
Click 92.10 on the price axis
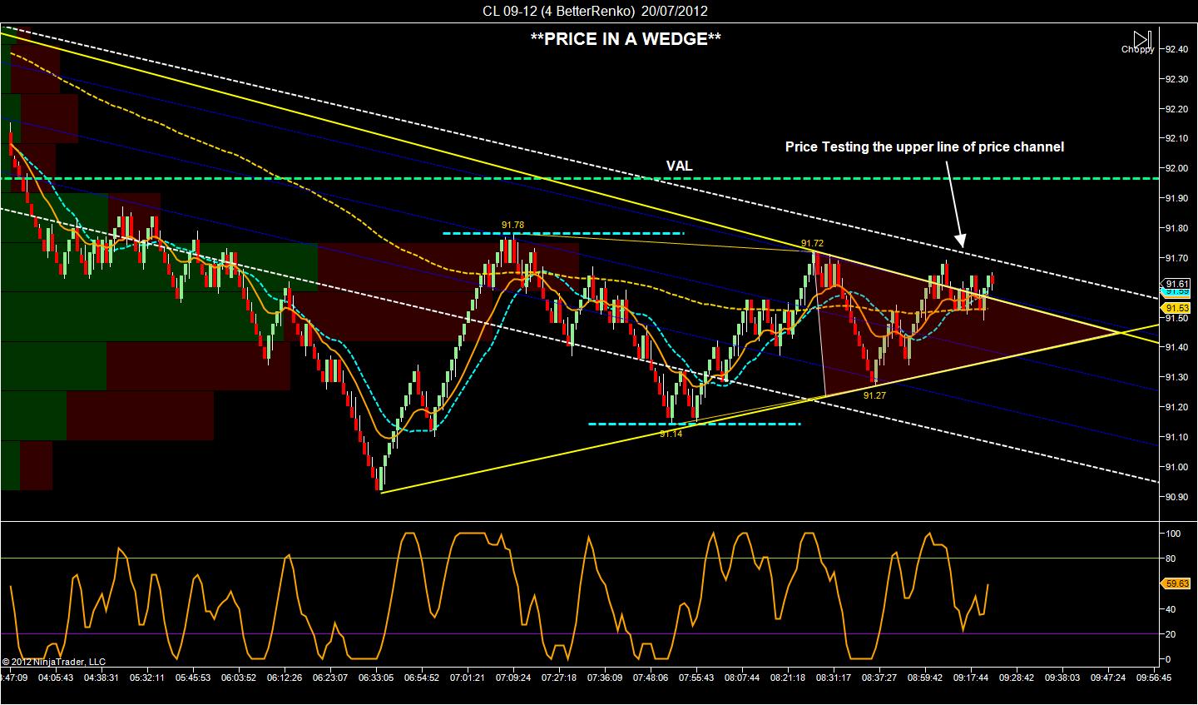[1176, 138]
